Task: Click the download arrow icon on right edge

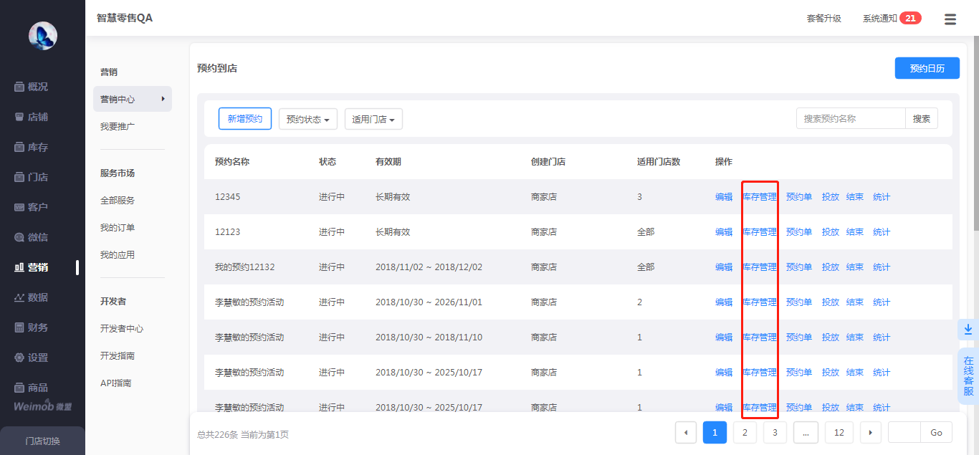Action: 968,330
